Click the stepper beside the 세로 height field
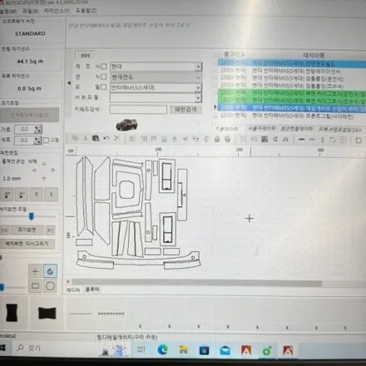The width and height of the screenshot is (366, 366). [x=38, y=141]
